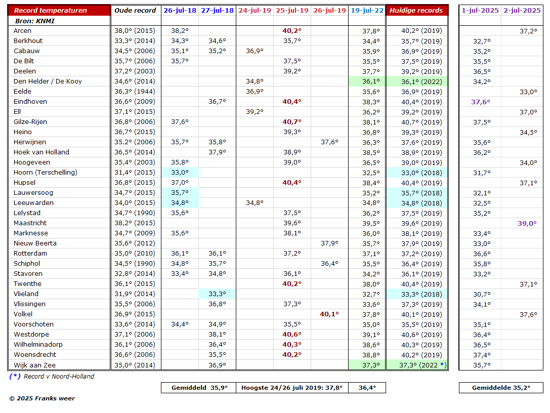This screenshot has width=550, height=413.
Task: Select the station name 'Wilhelminadorp'
Action: [38, 345]
